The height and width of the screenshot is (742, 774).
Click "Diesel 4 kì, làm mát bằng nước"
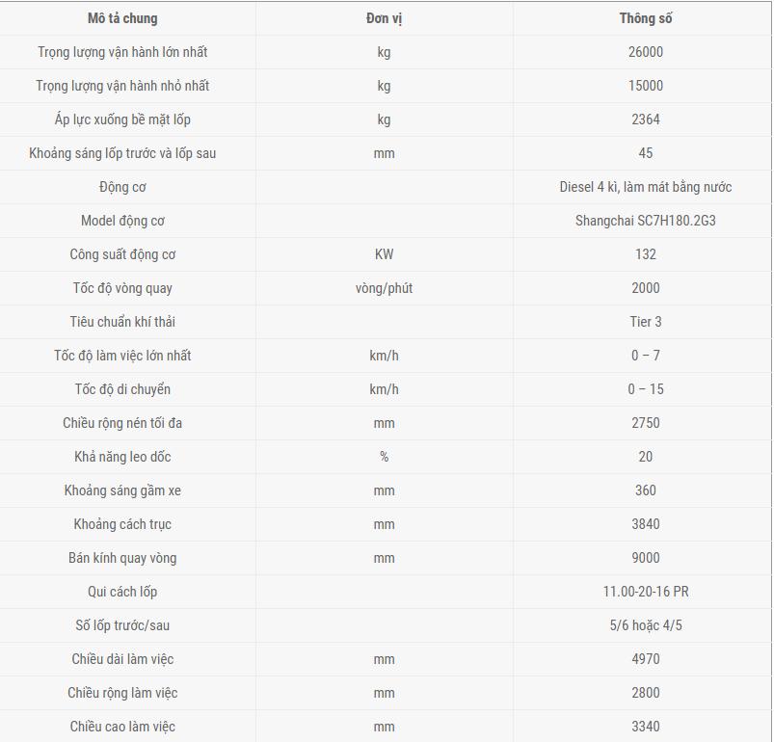click(645, 187)
